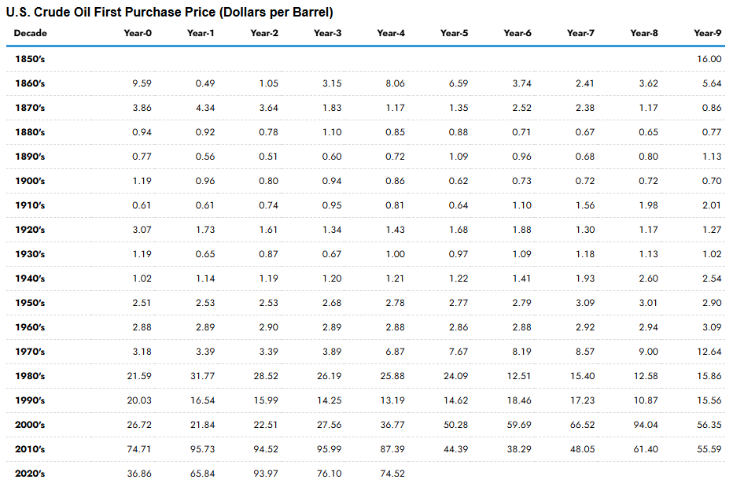Select the Decade column header
The image size is (733, 483).
30,33
